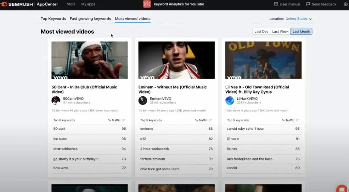Open the orange chat widget icon
The width and height of the screenshot is (349, 192).
tap(342, 189)
